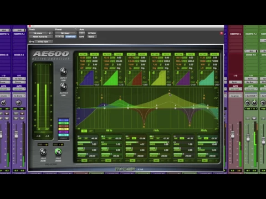
Task: Select the blue band 1 color bar
Action: tap(64, 120)
